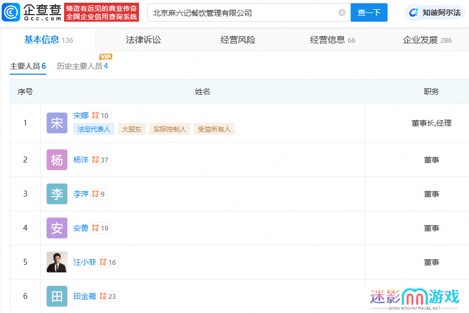Switch to 基本信息 tab
Viewport: 469px width, 313px height.
point(48,40)
